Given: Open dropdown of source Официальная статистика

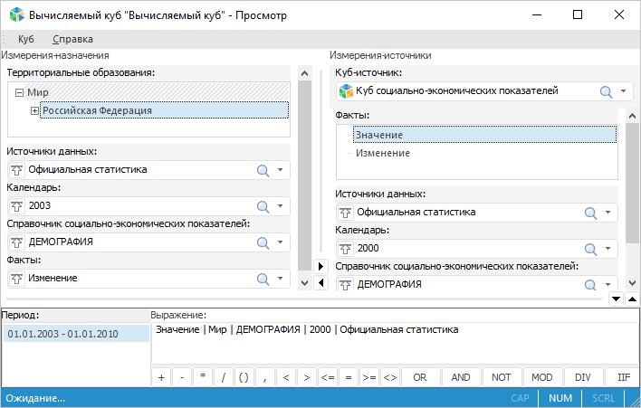Looking at the screenshot, I should tap(609, 213).
